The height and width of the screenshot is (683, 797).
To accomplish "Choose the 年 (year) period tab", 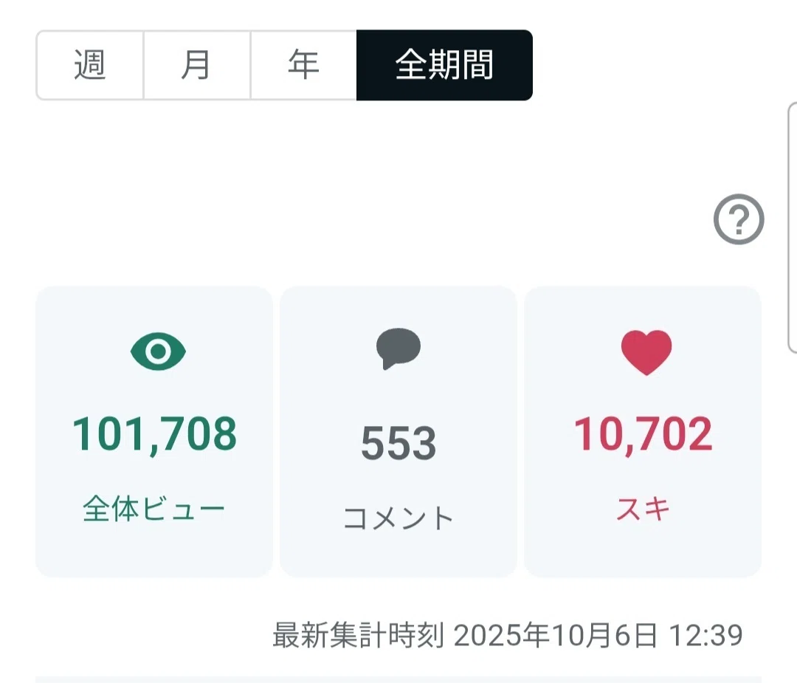I will click(x=304, y=65).
